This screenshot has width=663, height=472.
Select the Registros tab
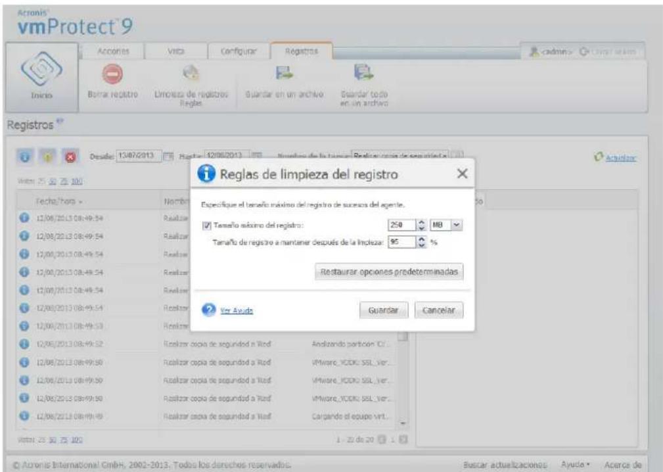tap(302, 51)
